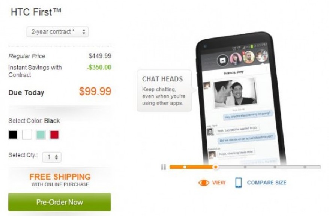Jump to the last slideshow marker dot
The width and height of the screenshot is (329, 216).
305,167
